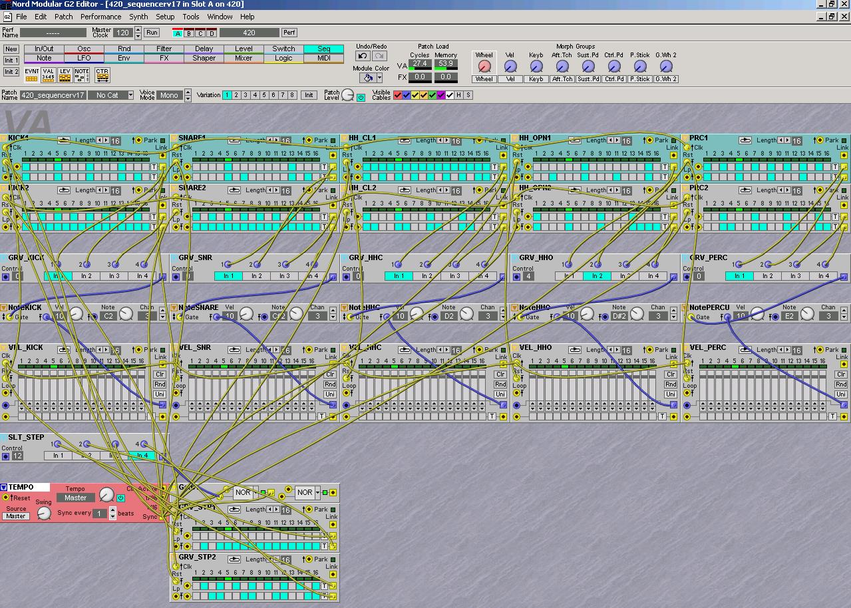
Task: Select the NOTE sequencer module icon
Action: click(82, 75)
